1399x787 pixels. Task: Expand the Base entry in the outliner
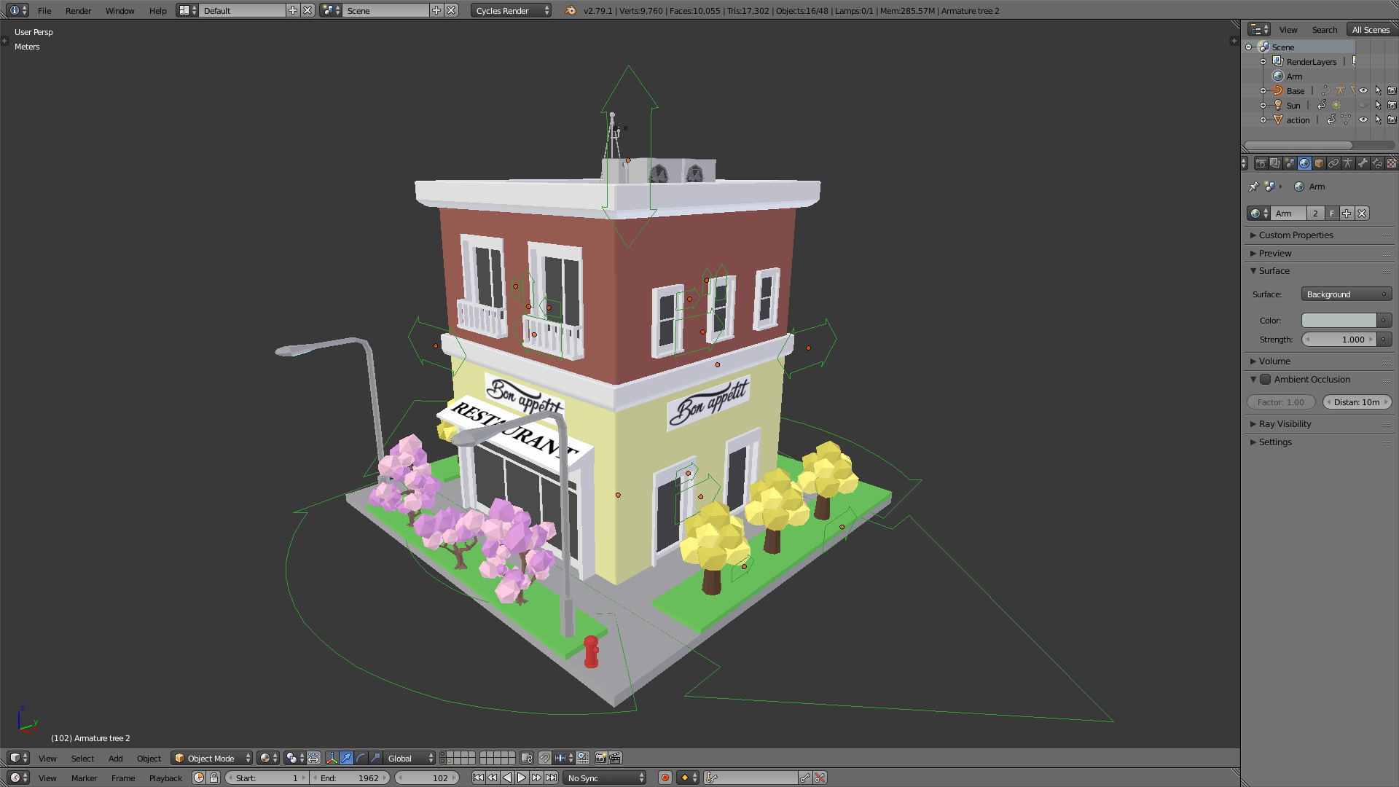1263,90
